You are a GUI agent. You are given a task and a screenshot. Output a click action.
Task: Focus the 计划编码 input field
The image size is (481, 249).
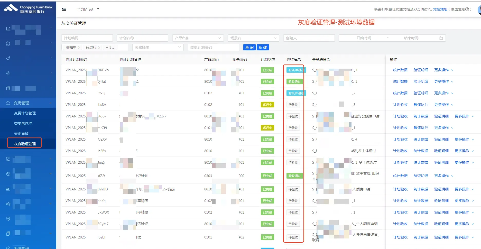[87, 38]
